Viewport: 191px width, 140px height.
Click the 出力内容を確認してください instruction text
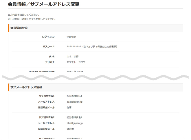pyautogui.click(x=24, y=15)
